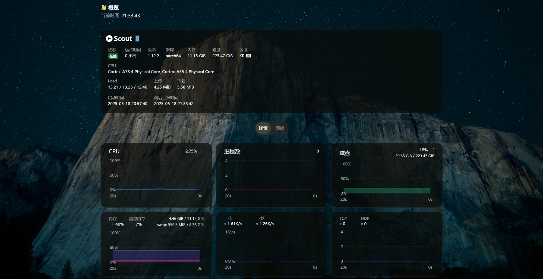543x279 pixels.
Task: Click the blue phone icon after Scout
Action: point(137,39)
